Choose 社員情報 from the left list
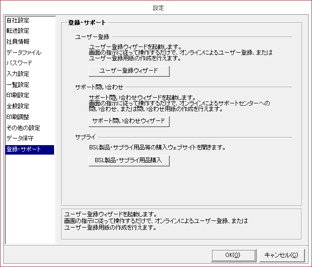 [x=30, y=42]
